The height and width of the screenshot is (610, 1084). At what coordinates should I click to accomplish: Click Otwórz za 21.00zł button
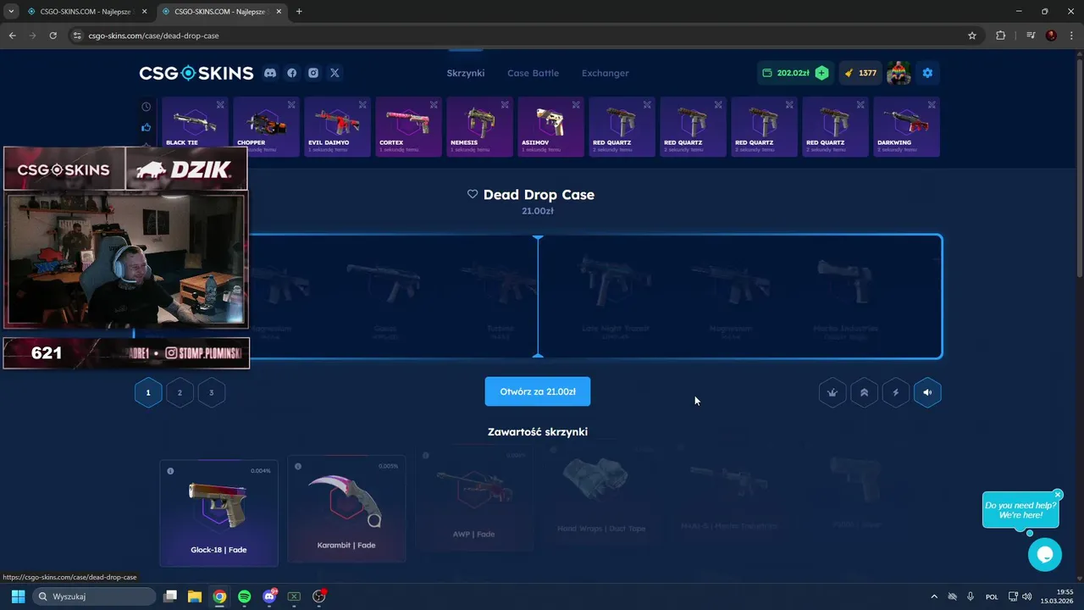tap(538, 391)
